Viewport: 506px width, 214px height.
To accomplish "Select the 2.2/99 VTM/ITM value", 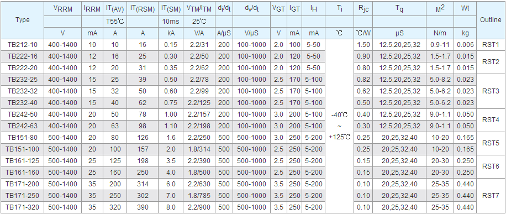I will (199, 91).
